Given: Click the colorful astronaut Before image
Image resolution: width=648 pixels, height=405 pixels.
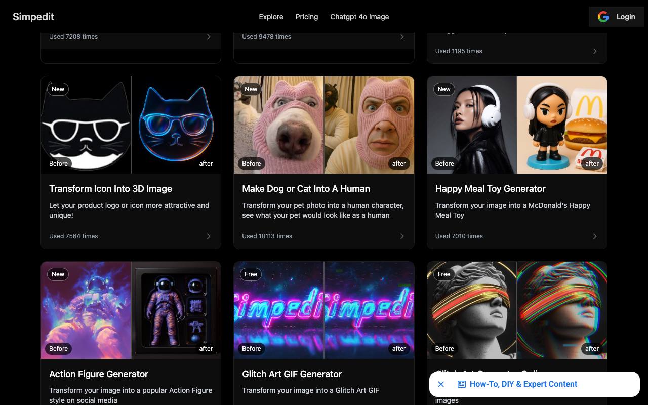Looking at the screenshot, I should [x=86, y=310].
